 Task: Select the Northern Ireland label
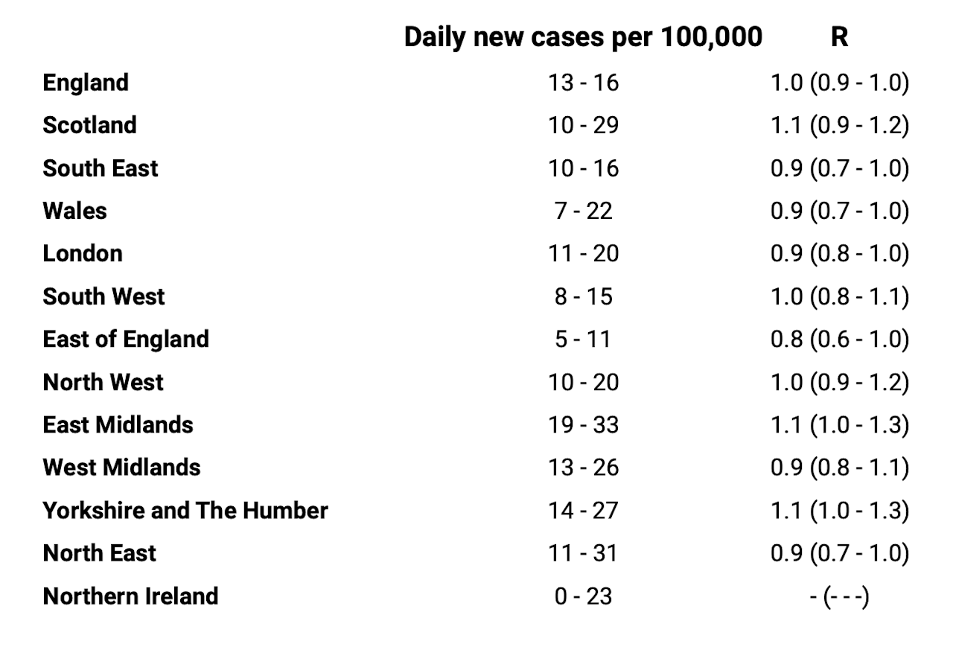(130, 596)
